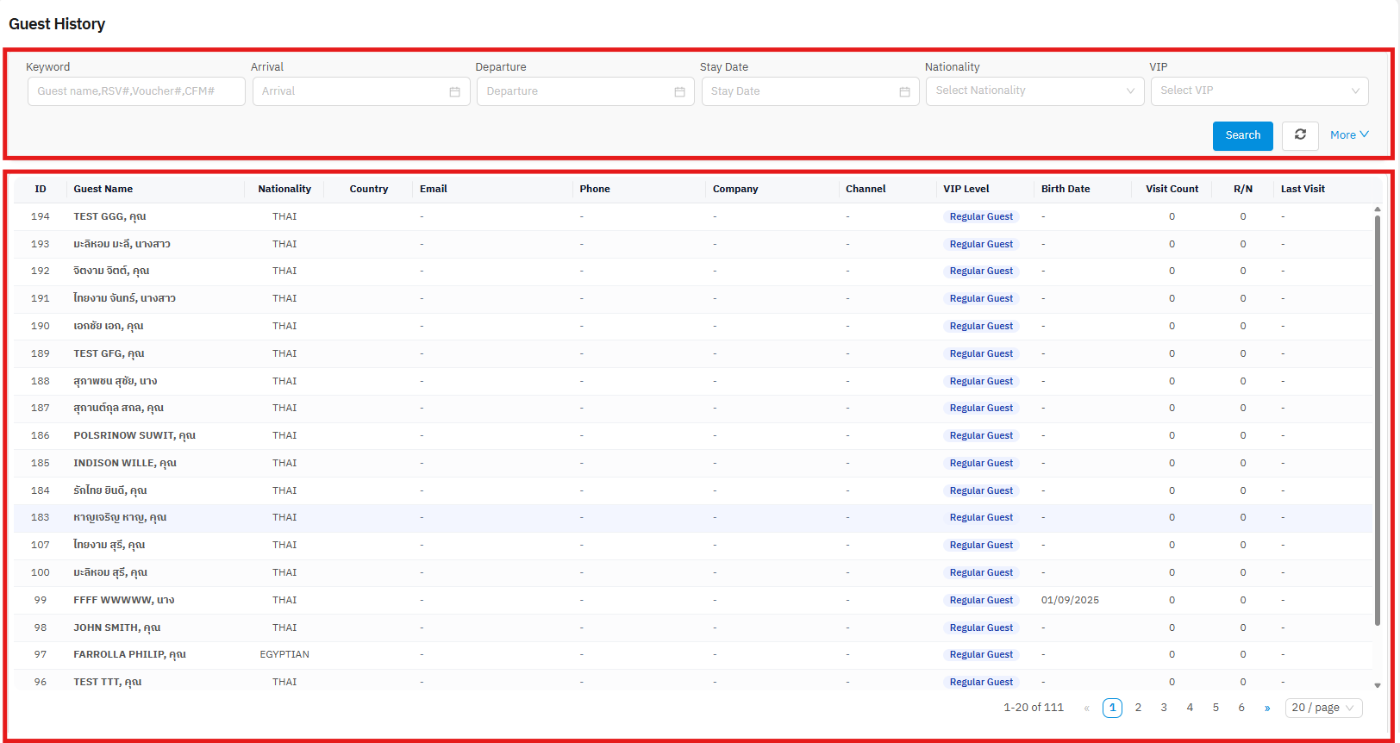1400x743 pixels.
Task: Go to page 3 of results
Action: [x=1164, y=708]
